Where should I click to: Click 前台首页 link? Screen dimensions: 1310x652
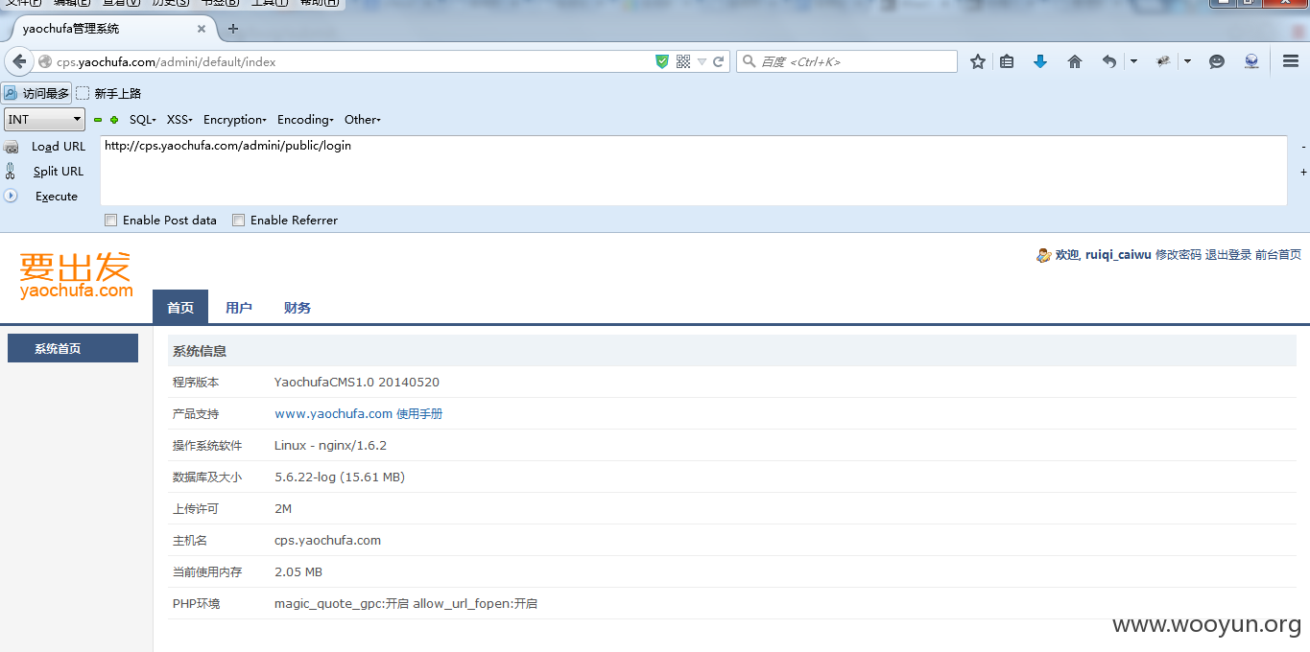pyautogui.click(x=1278, y=255)
